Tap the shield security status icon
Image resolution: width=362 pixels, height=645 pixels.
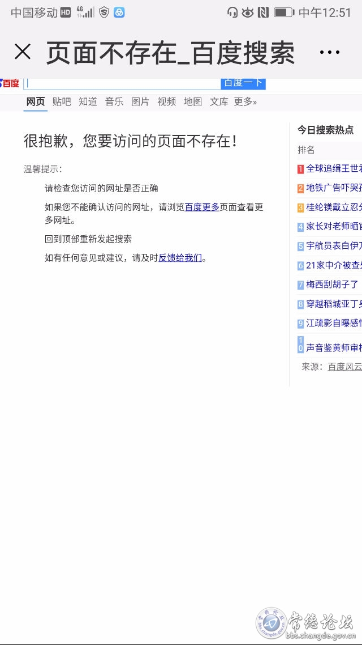pyautogui.click(x=104, y=12)
